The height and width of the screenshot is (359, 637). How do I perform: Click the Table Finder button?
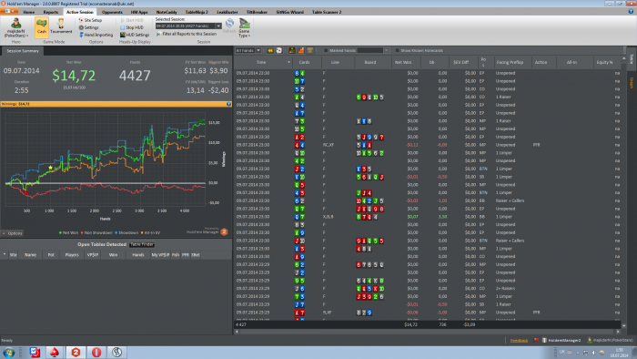coord(142,244)
